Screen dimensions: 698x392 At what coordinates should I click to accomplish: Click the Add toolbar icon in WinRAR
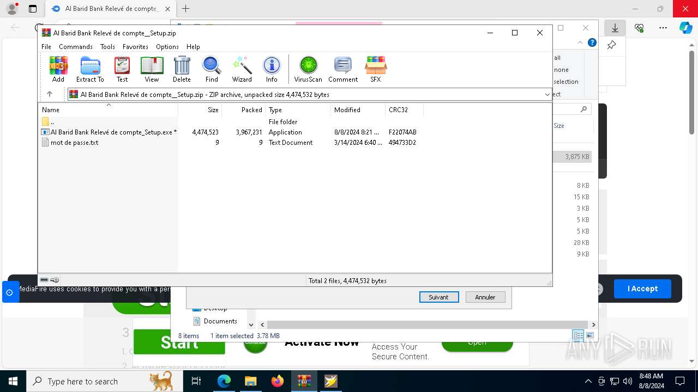pyautogui.click(x=58, y=69)
